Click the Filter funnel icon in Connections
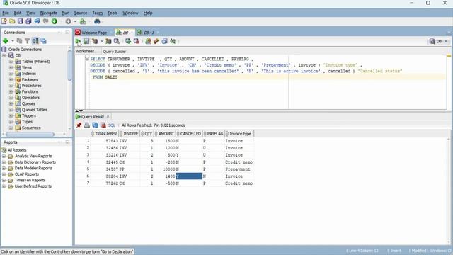Image resolution: width=453 pixels, height=255 pixels. pos(27,41)
